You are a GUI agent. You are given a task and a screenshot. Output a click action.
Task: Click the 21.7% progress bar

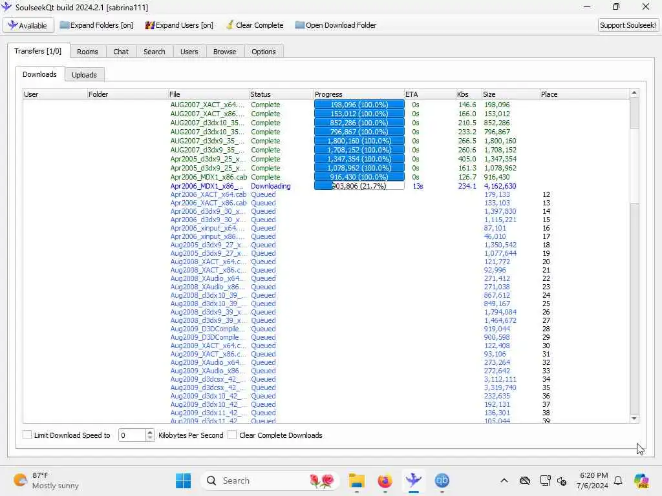[x=359, y=186]
